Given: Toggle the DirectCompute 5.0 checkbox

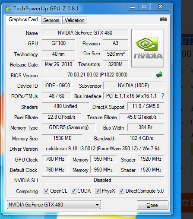Looking at the screenshot, I should pos(121,191).
